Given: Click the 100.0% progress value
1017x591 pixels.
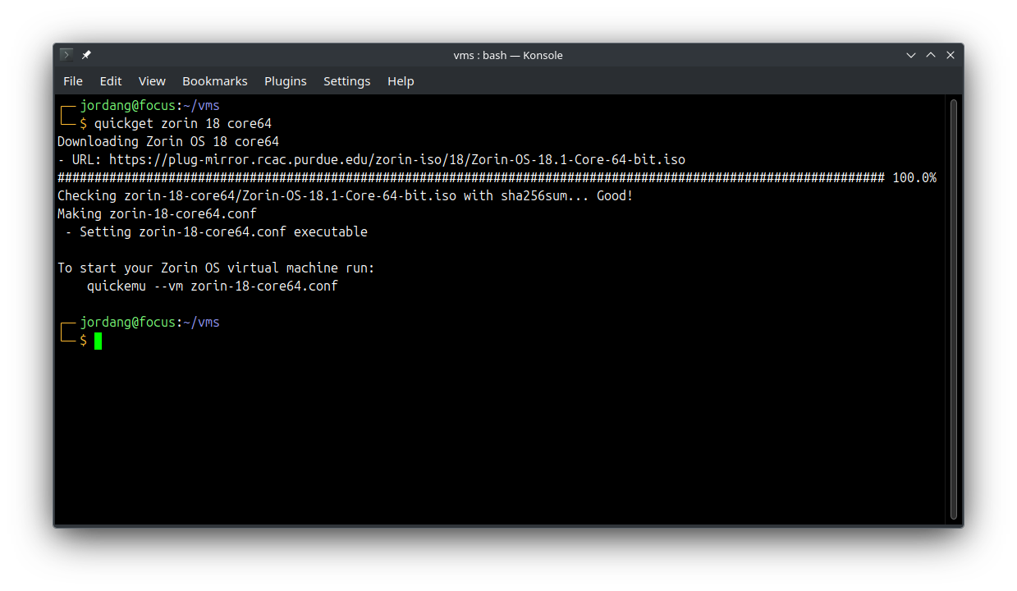Looking at the screenshot, I should pos(914,177).
